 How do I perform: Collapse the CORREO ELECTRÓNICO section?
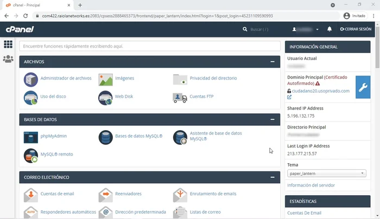[273, 177]
